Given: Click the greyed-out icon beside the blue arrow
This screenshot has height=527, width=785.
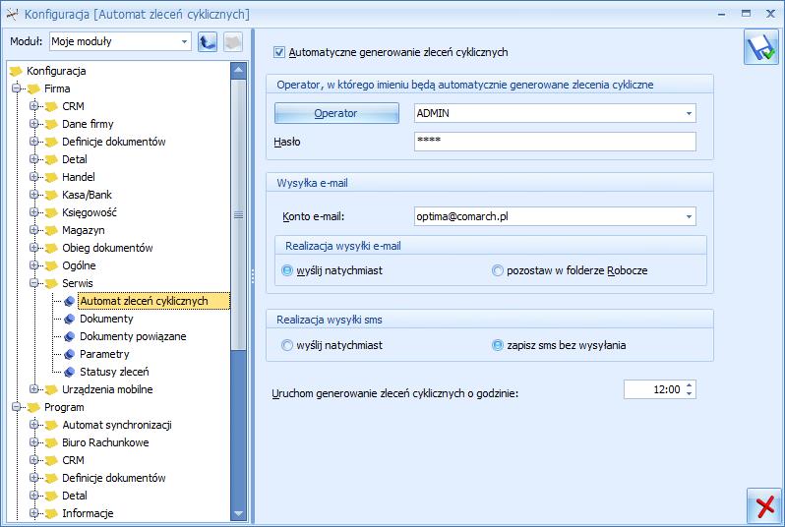Looking at the screenshot, I should click(x=233, y=41).
